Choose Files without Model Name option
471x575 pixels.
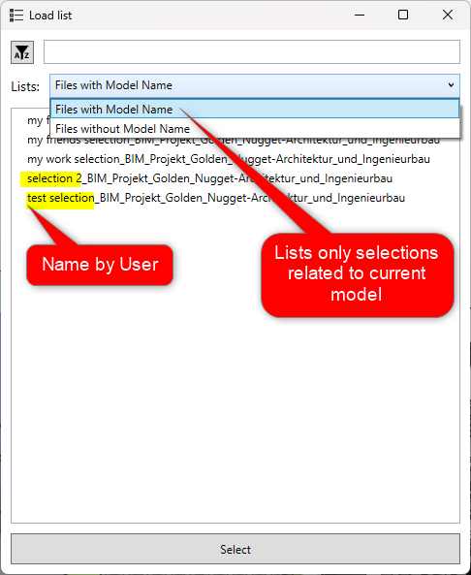click(255, 129)
